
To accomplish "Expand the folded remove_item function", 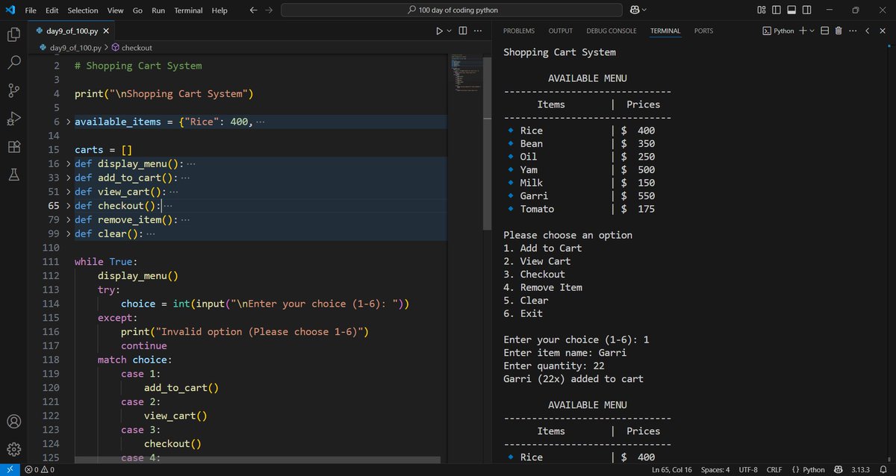I will tap(69, 219).
